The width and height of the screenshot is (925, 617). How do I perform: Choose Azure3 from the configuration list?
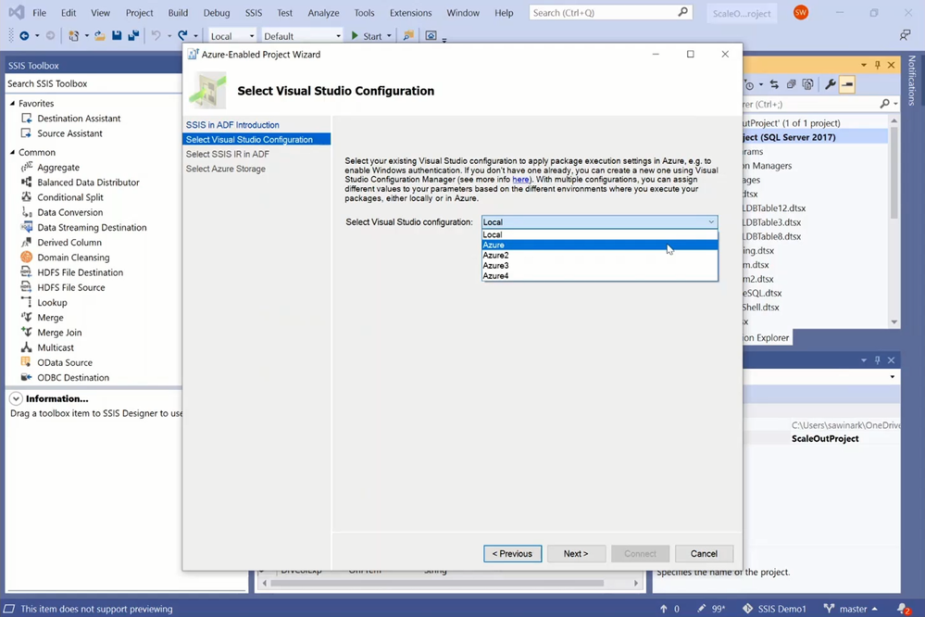pyautogui.click(x=599, y=266)
